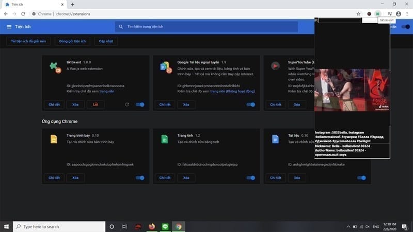Open a new browser tab
Viewport: 413px width, 232px height.
(72, 5)
